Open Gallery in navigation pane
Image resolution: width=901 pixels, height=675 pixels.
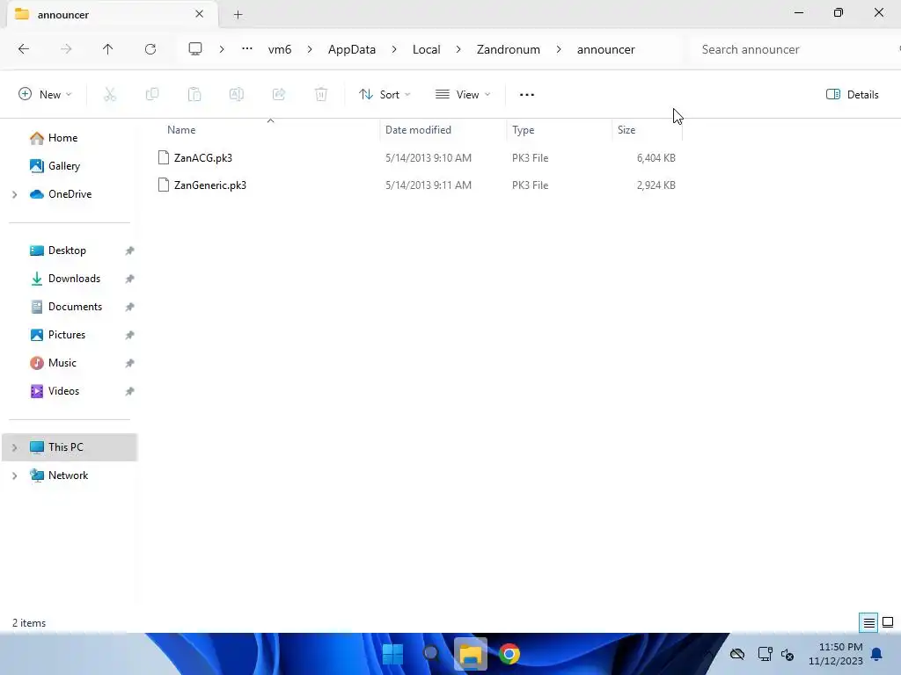click(63, 166)
